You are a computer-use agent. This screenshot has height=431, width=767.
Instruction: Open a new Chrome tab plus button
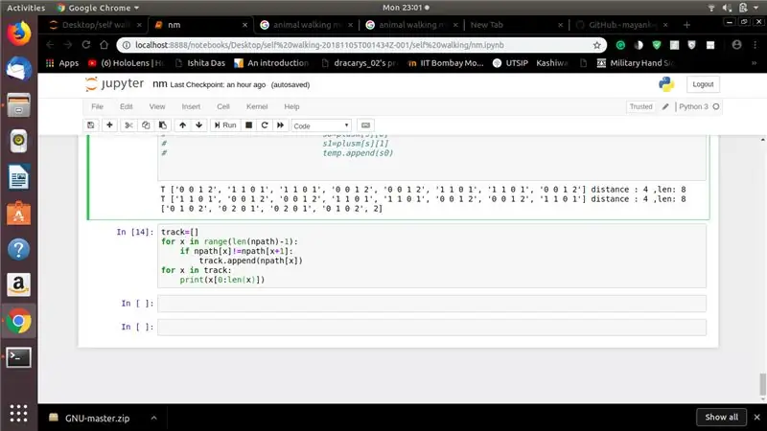click(x=686, y=25)
